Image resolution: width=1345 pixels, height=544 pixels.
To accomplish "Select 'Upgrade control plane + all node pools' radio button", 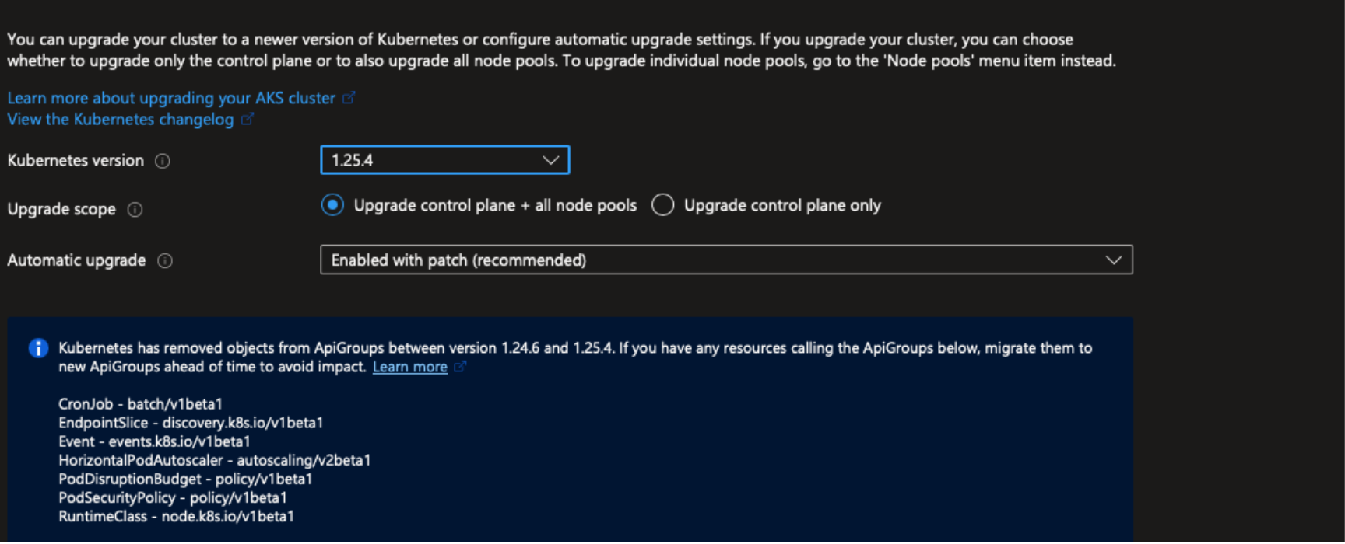I will pos(332,205).
